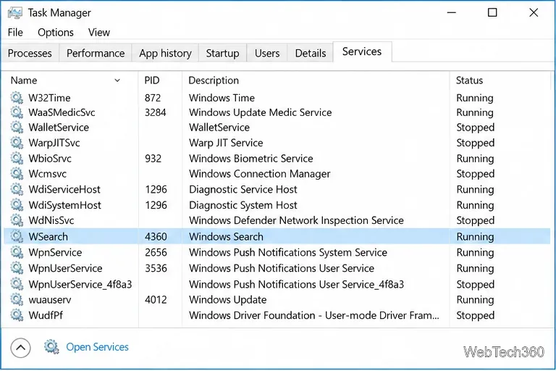
Task: Click PID 4360 of WSearch
Action: (x=156, y=236)
